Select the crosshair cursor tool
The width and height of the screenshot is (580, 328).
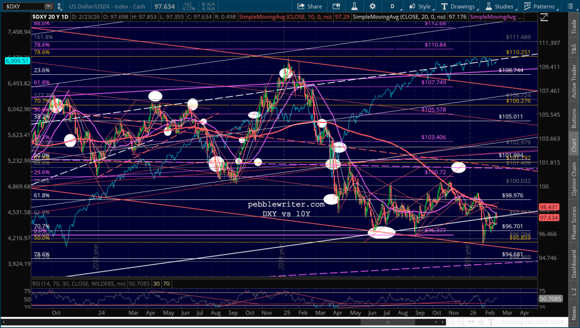coord(481,322)
